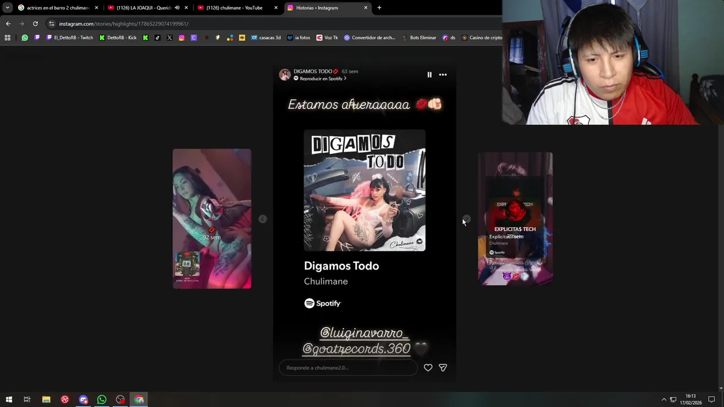Open the Windows Start menu
Image resolution: width=724 pixels, height=407 pixels.
click(x=8, y=400)
